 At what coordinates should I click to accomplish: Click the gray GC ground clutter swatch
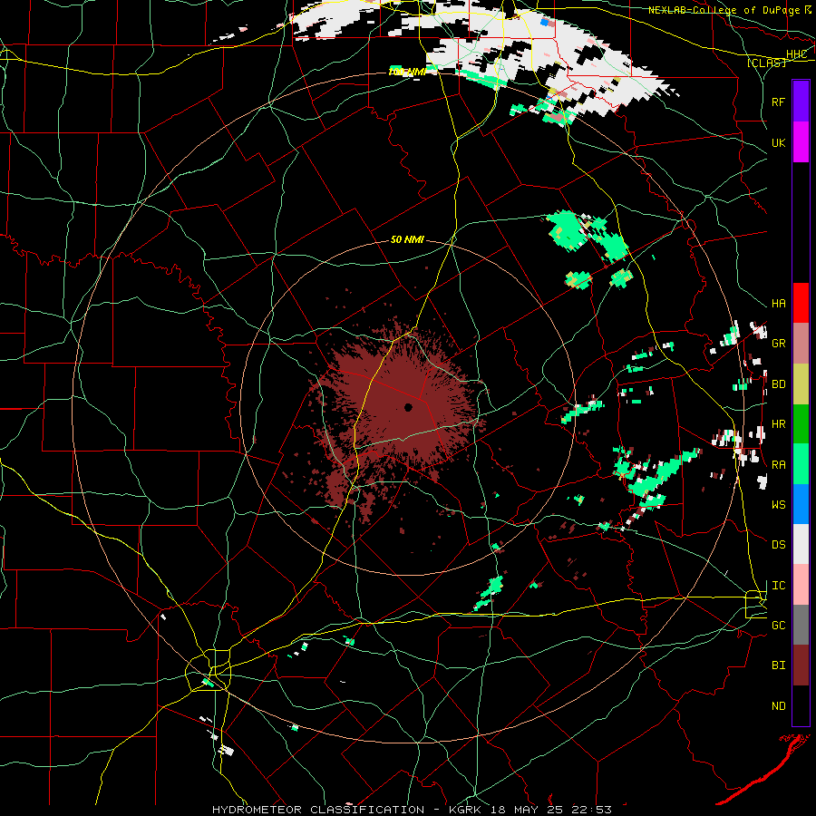point(801,625)
